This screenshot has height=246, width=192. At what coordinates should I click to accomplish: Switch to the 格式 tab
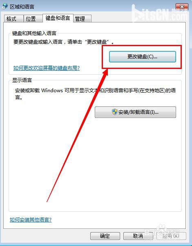(x=13, y=19)
